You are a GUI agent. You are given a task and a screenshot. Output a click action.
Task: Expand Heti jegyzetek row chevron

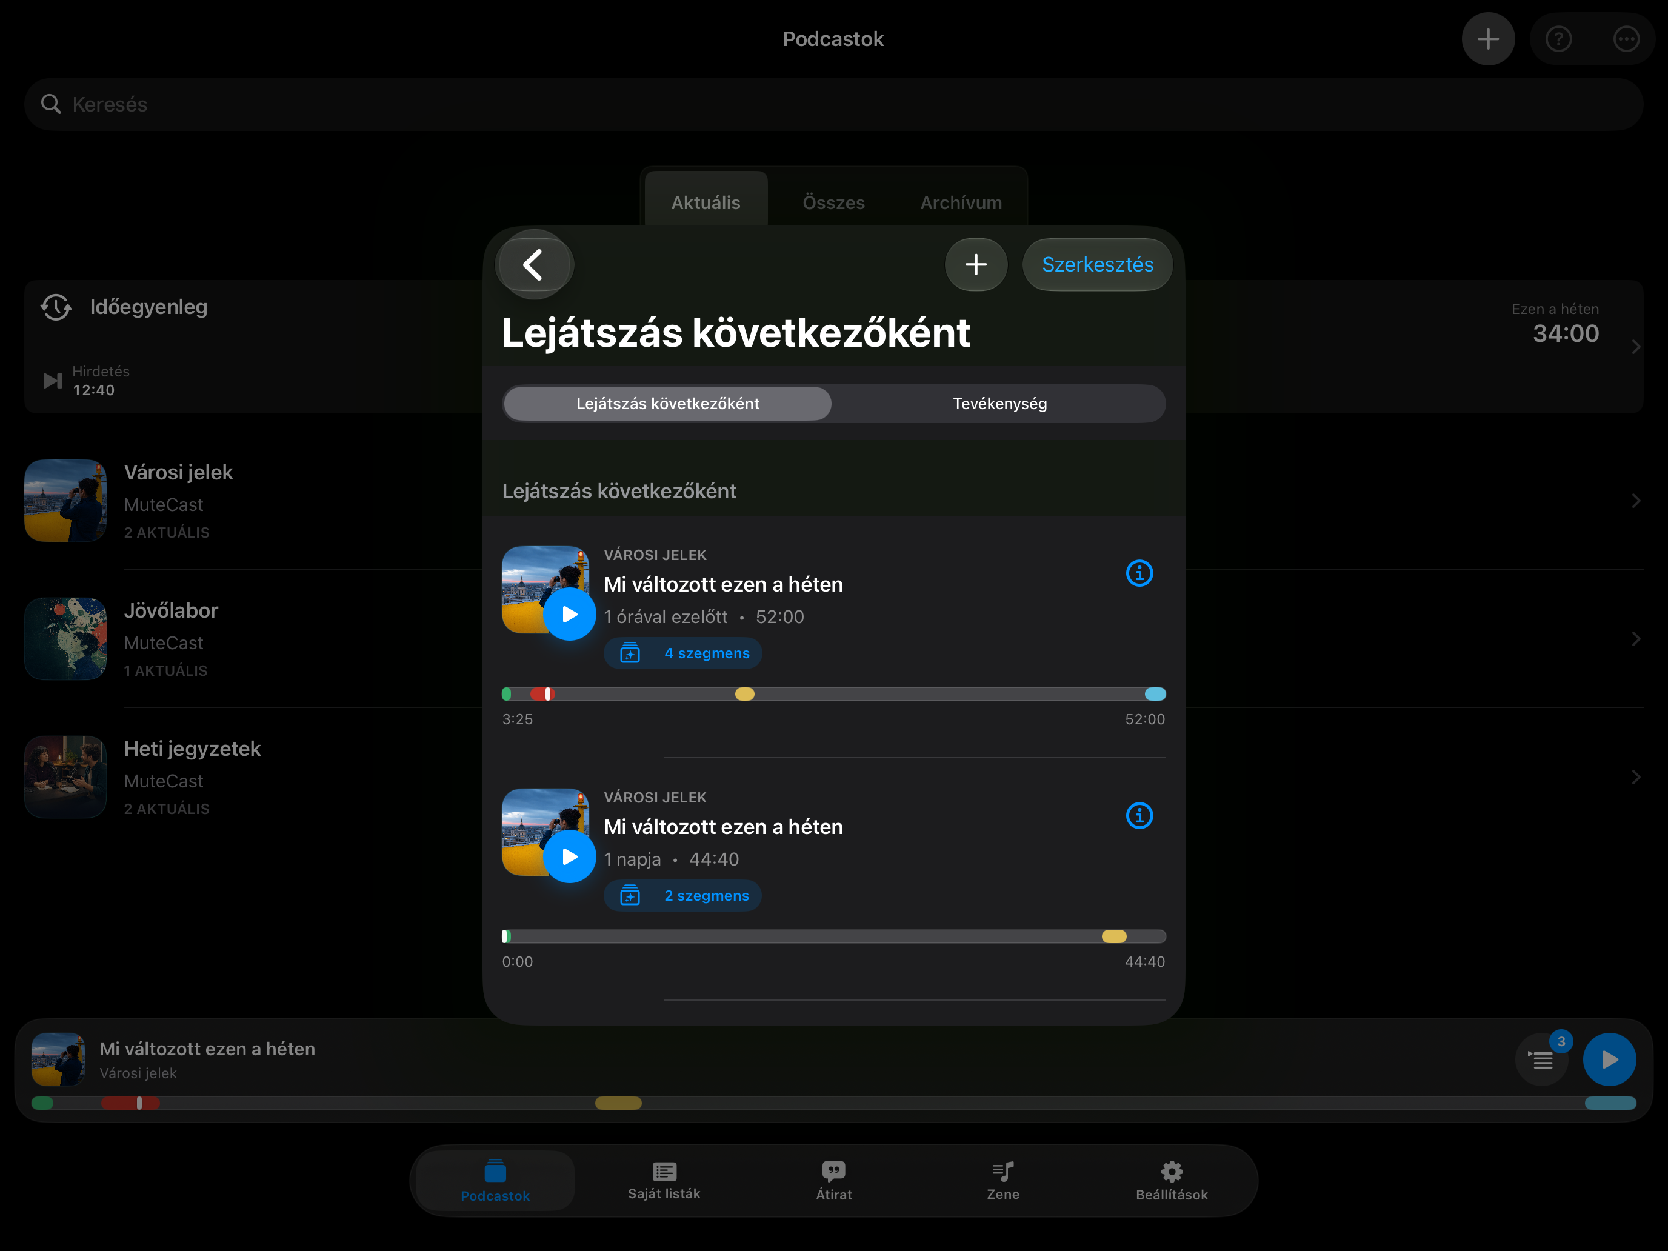[x=1636, y=778]
